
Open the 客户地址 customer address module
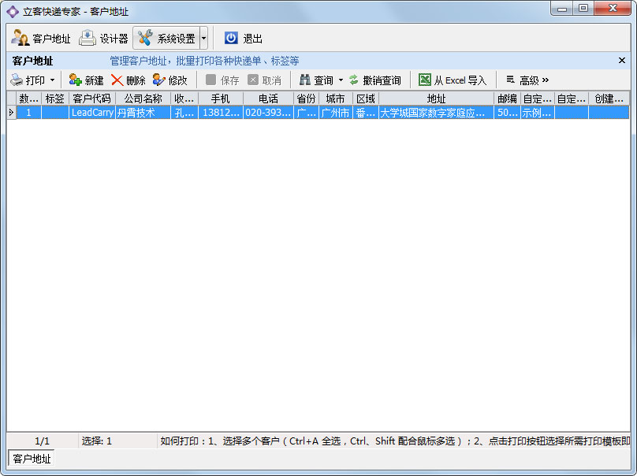click(x=41, y=38)
